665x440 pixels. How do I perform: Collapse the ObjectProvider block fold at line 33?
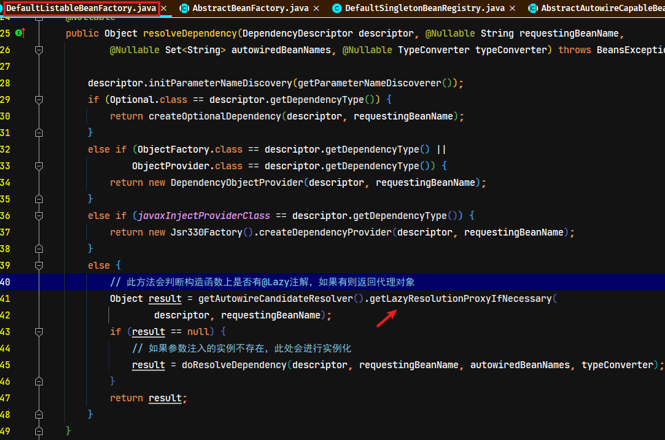click(x=39, y=166)
